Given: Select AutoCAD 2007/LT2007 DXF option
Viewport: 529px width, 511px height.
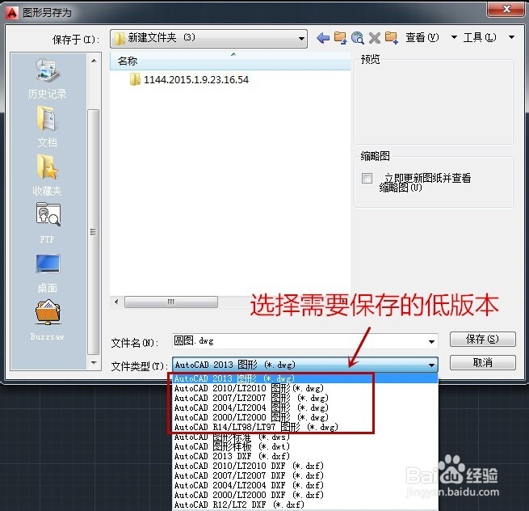Looking at the screenshot, I should click(305, 475).
